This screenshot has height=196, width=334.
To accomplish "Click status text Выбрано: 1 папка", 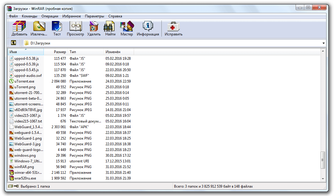I will (x=35, y=186).
